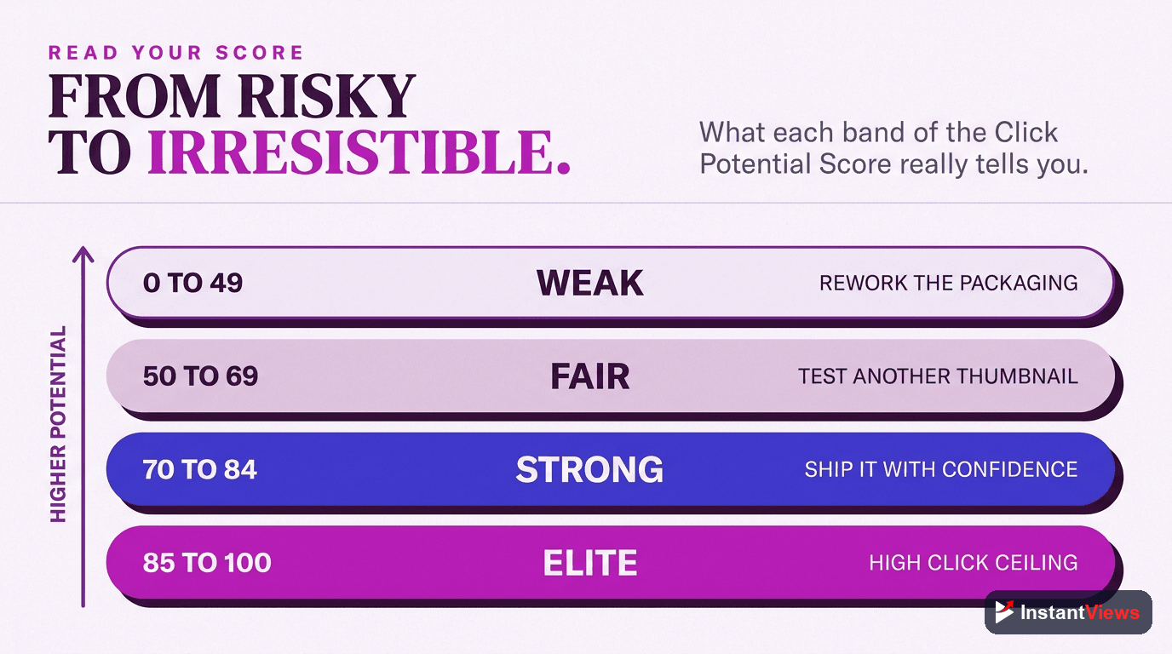Click the 85 TO 100 range label
Screen dimensions: 1172x654
pos(207,562)
